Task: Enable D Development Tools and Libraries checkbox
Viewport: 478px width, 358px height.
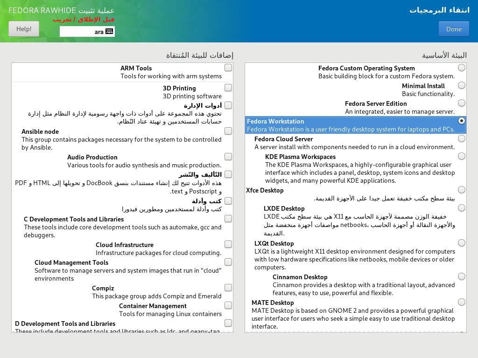Action: point(228,323)
